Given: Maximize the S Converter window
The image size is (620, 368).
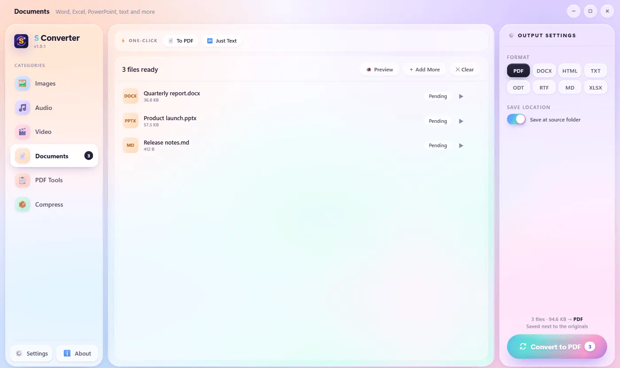Looking at the screenshot, I should 590,11.
